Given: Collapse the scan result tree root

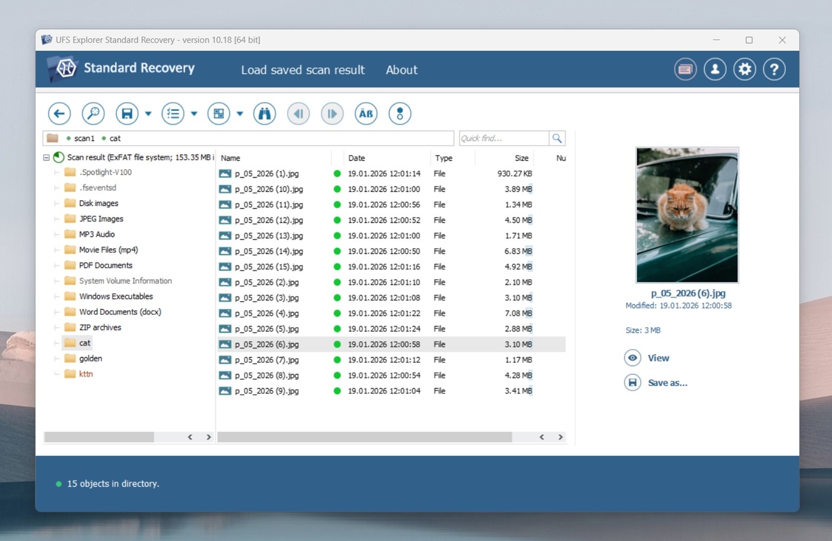Looking at the screenshot, I should (46, 157).
